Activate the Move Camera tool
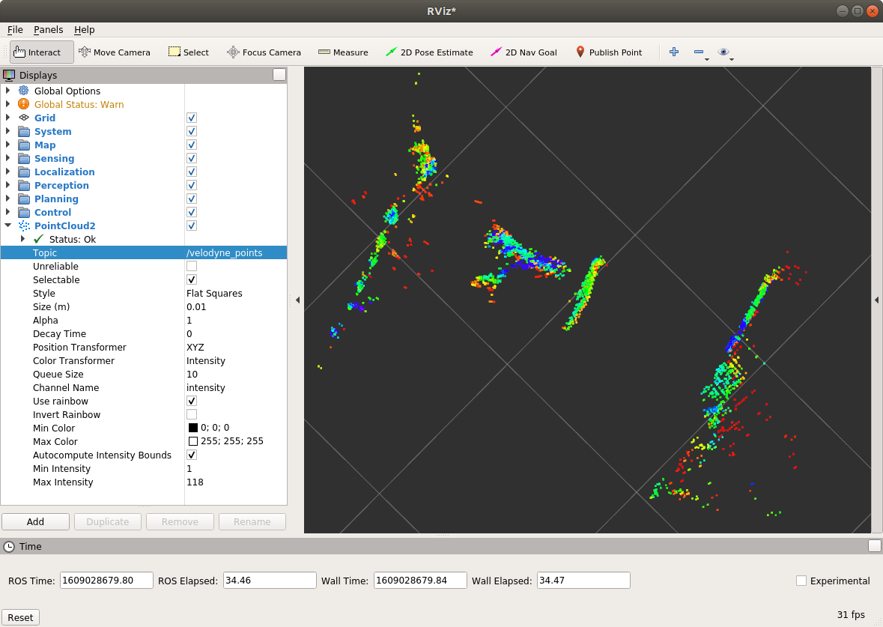Image resolution: width=883 pixels, height=627 pixels. (x=115, y=52)
